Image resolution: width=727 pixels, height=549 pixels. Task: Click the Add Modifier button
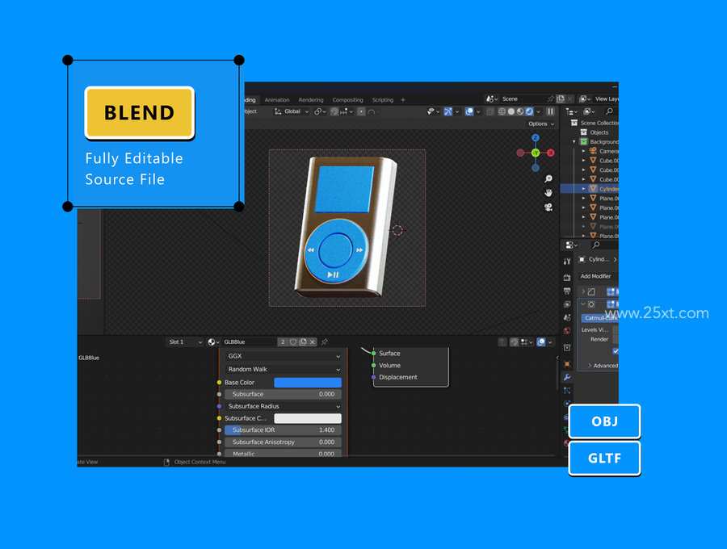[596, 276]
